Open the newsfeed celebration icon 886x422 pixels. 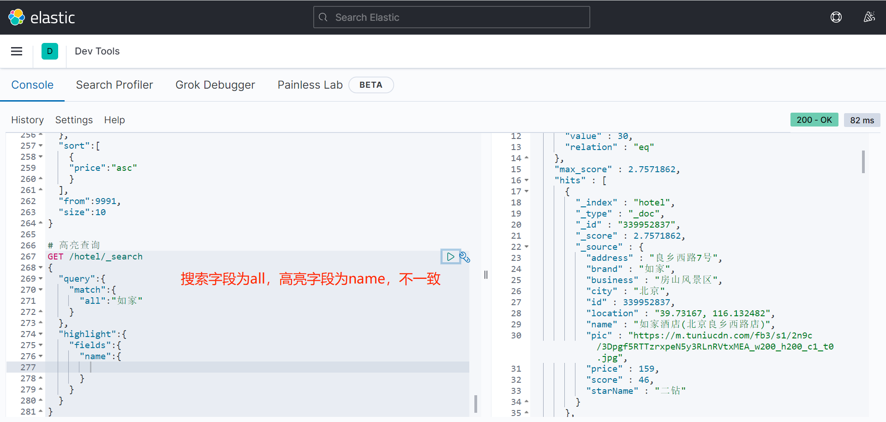click(x=869, y=17)
